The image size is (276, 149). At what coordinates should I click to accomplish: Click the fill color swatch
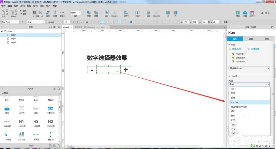131,22
